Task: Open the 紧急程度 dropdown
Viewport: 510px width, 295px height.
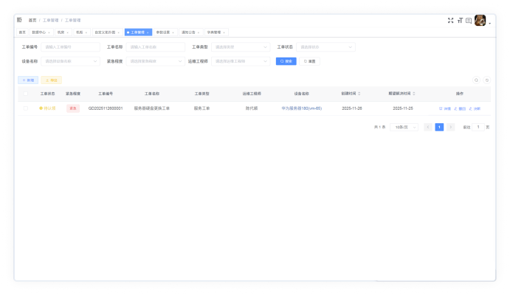Action: (156, 61)
